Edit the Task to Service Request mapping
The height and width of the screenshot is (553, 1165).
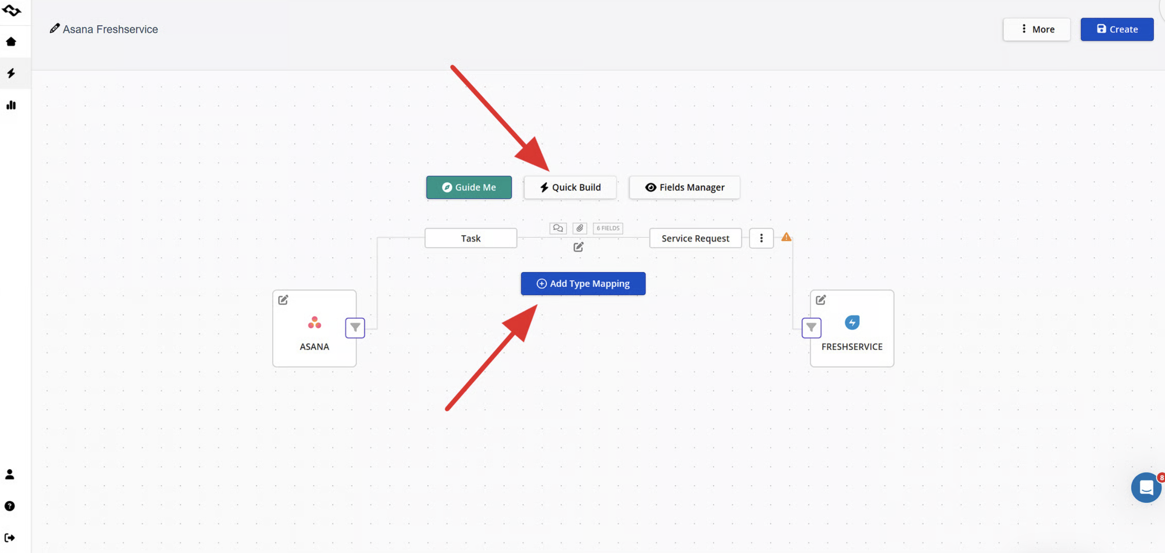tap(578, 247)
